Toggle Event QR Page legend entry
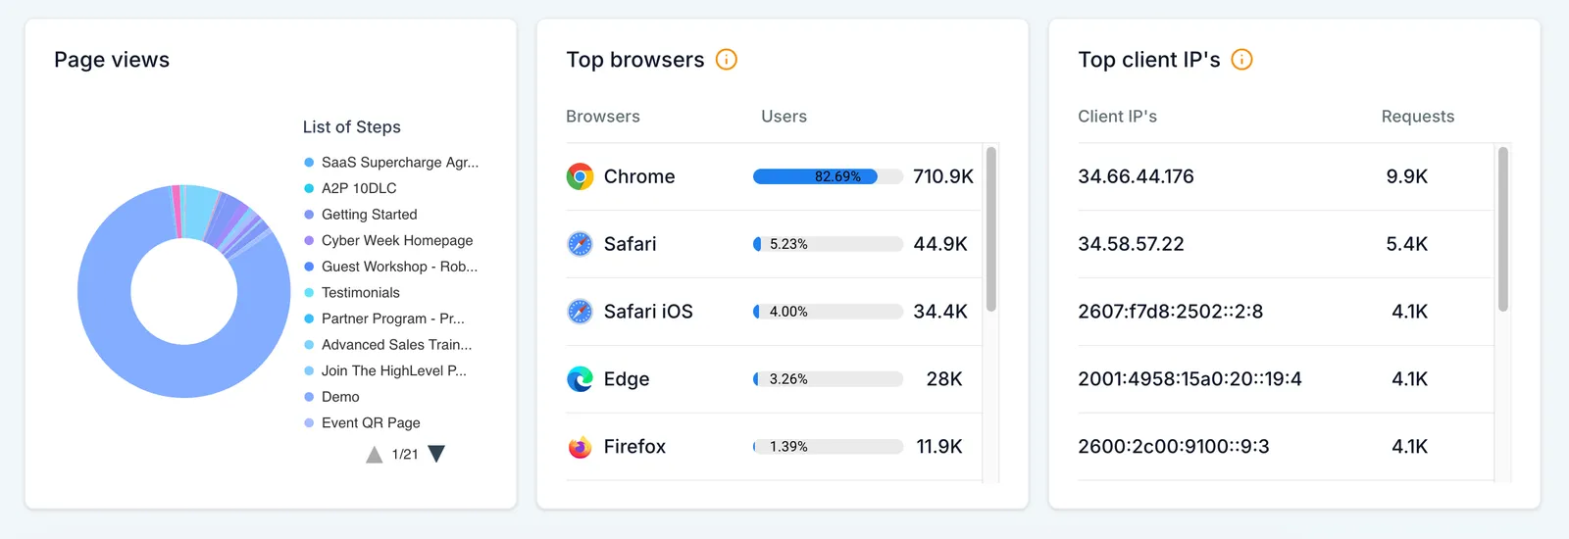 pyautogui.click(x=362, y=422)
